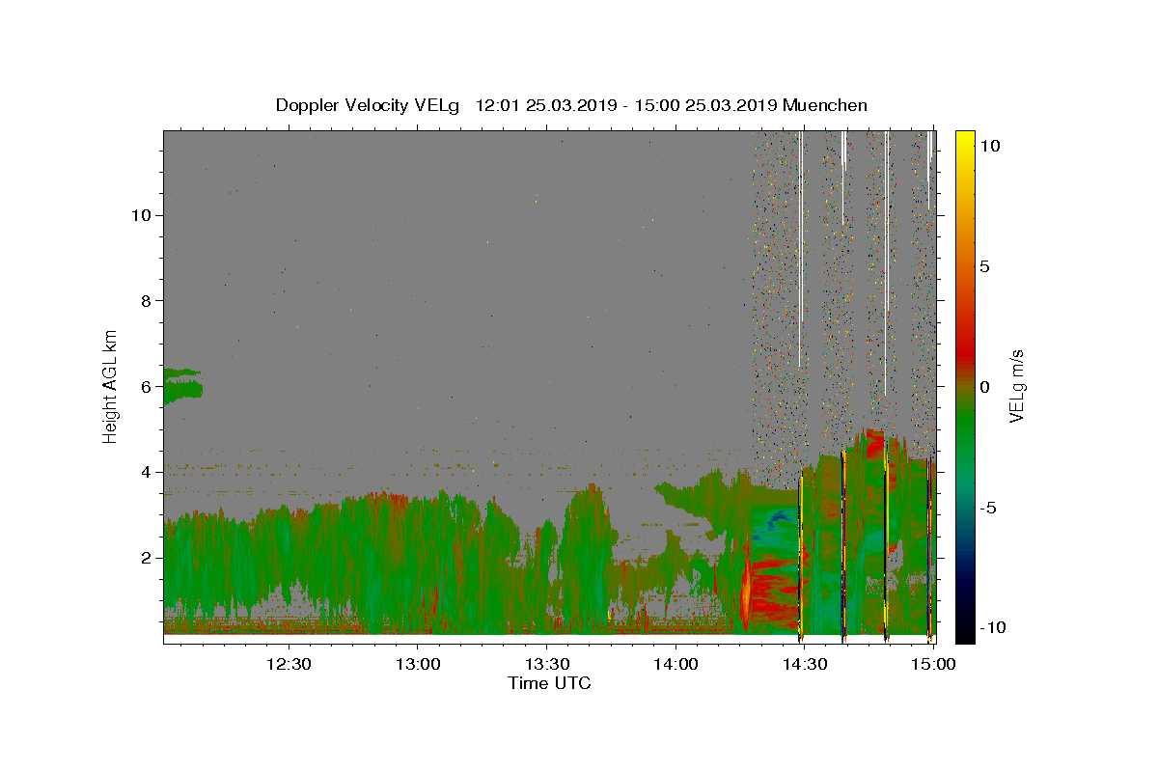Image resolution: width=1158 pixels, height=772 pixels.
Task: Click colorbar tick label '-5'
Action: [x=990, y=508]
